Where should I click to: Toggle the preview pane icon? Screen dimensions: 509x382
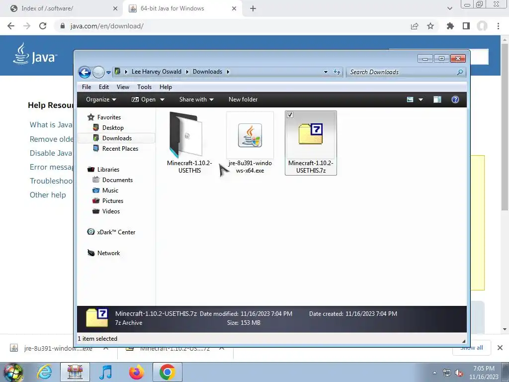(437, 99)
